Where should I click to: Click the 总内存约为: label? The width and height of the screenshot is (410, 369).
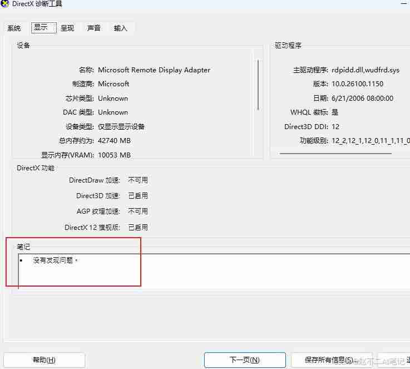click(76, 141)
